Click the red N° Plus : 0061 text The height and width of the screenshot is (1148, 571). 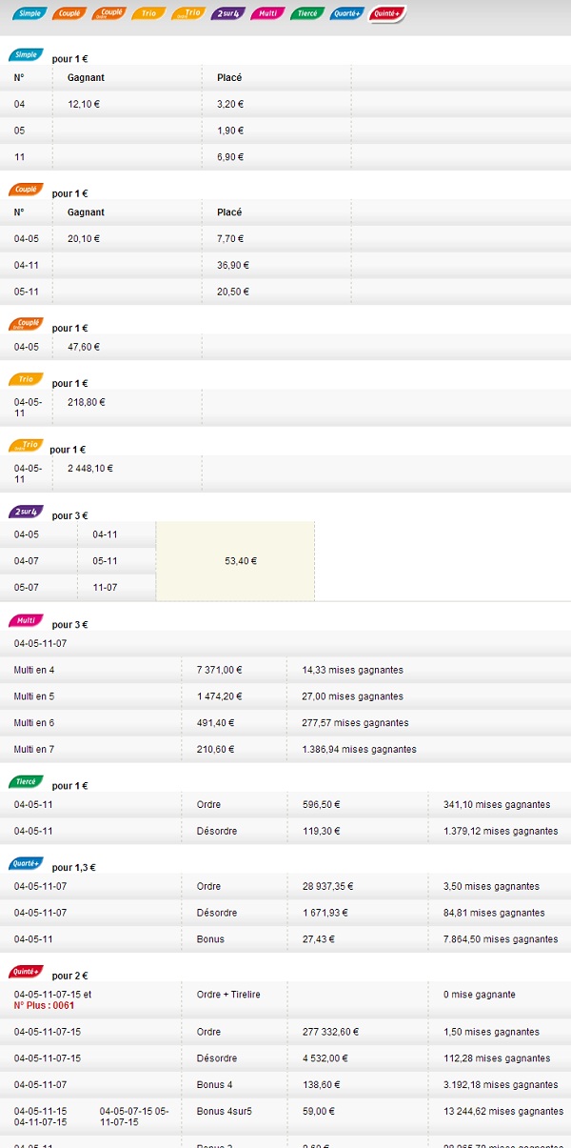(44, 1005)
